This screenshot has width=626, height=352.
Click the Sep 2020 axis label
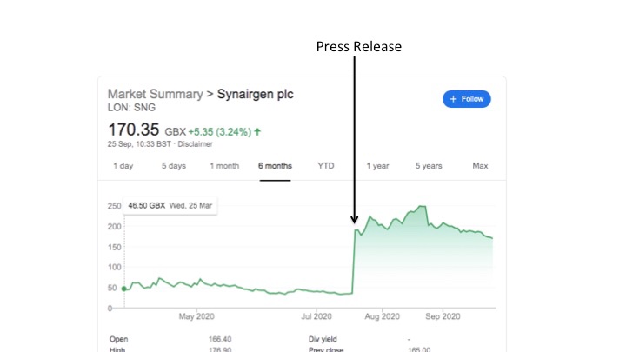[443, 316]
